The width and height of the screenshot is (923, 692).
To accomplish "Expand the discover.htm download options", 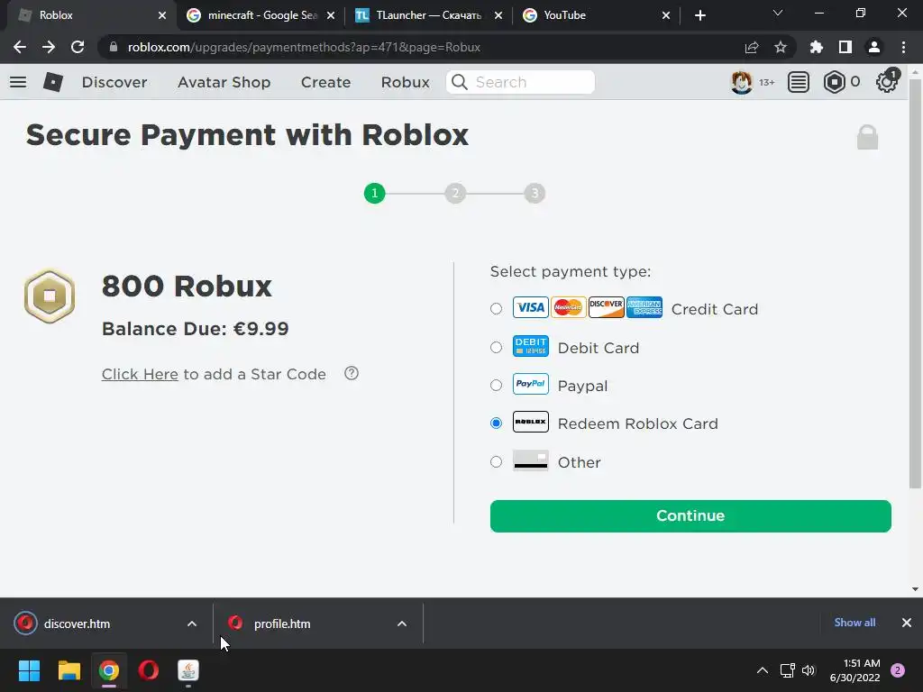I will [x=192, y=624].
